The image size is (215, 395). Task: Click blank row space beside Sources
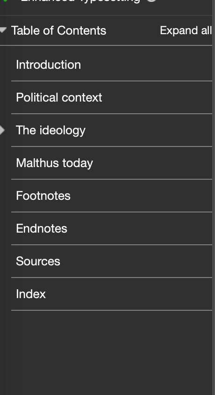coord(136,261)
